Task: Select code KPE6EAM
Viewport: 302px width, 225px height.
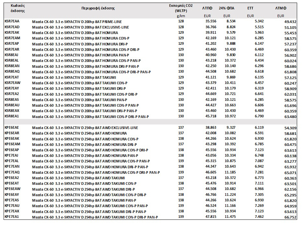Action: pos(12,144)
